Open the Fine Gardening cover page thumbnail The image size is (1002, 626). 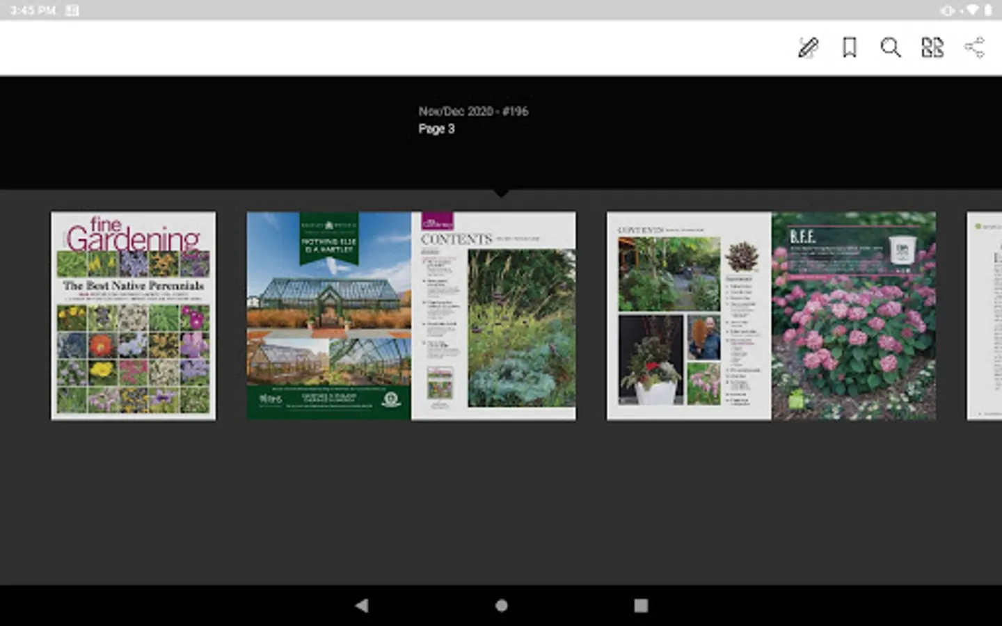pyautogui.click(x=133, y=316)
